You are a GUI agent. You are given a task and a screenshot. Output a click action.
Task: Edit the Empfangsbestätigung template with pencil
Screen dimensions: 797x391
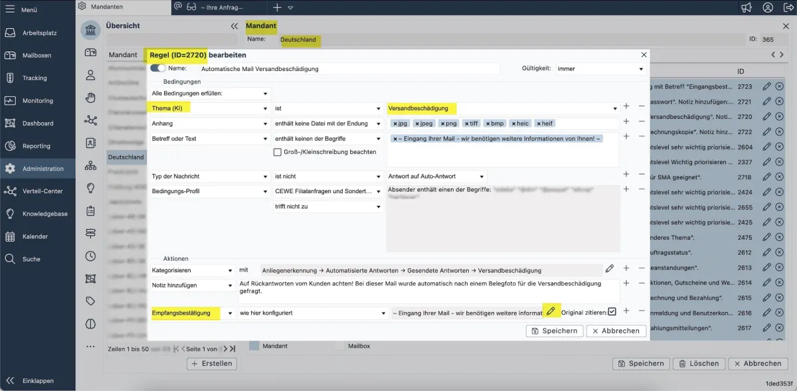coord(551,311)
